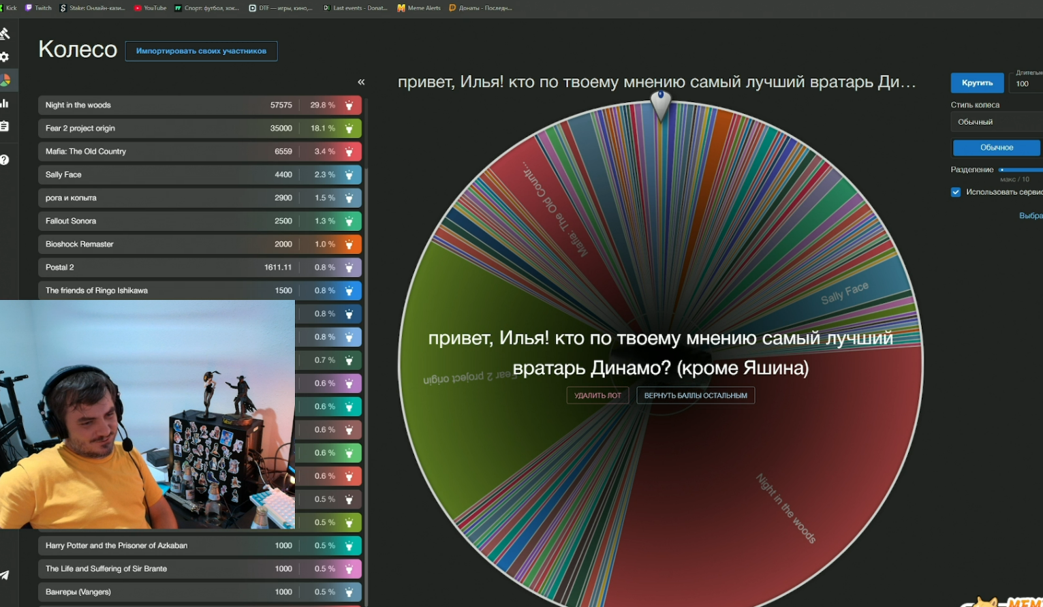The image size is (1043, 607).
Task: Click trophy icon on Fear 2 project origin row
Action: (349, 128)
